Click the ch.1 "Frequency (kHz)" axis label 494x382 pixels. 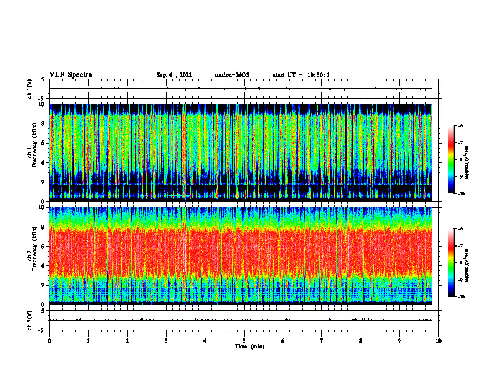tap(34, 145)
